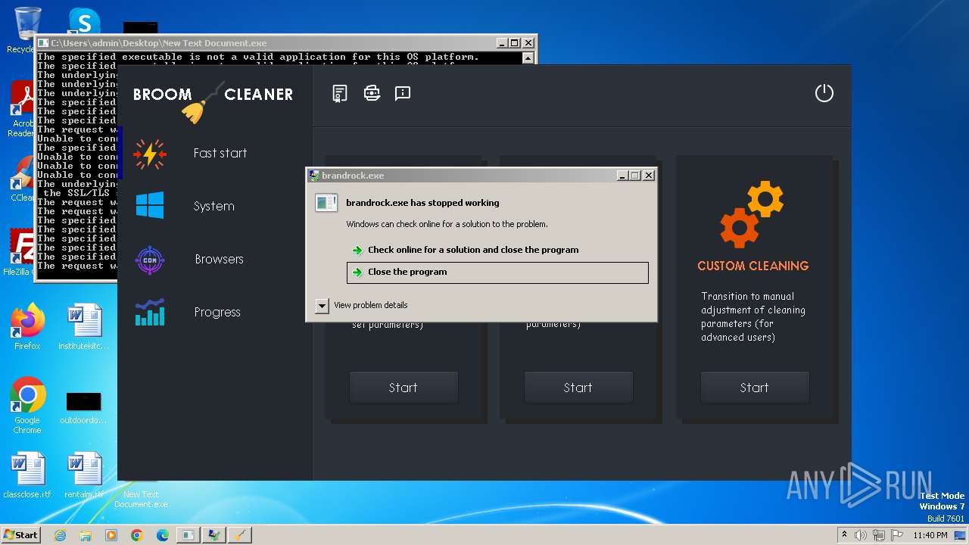This screenshot has width=969, height=545.
Task: Close the brandrock.exe dialog window
Action: pos(649,176)
